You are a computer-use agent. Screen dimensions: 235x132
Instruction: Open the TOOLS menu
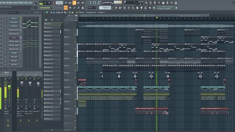(26, 3)
